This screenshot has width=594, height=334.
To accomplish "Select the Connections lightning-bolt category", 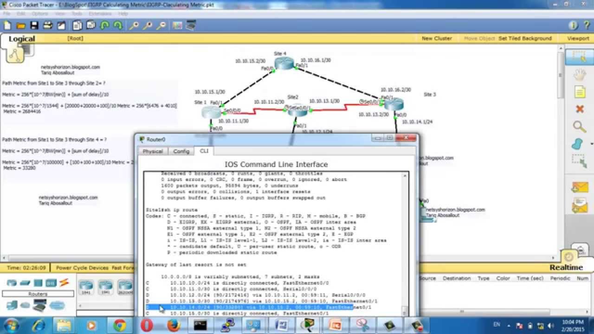I will (64, 282).
